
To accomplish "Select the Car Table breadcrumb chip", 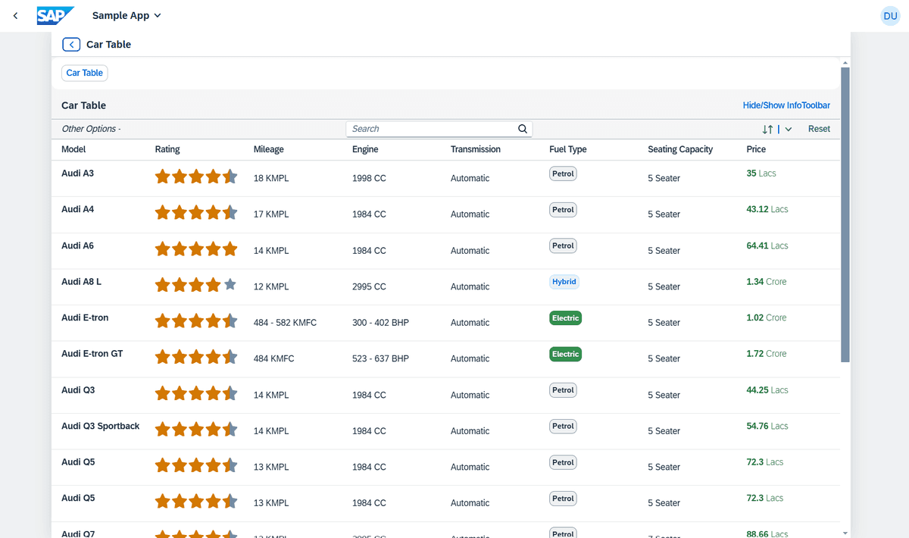I will tap(84, 73).
